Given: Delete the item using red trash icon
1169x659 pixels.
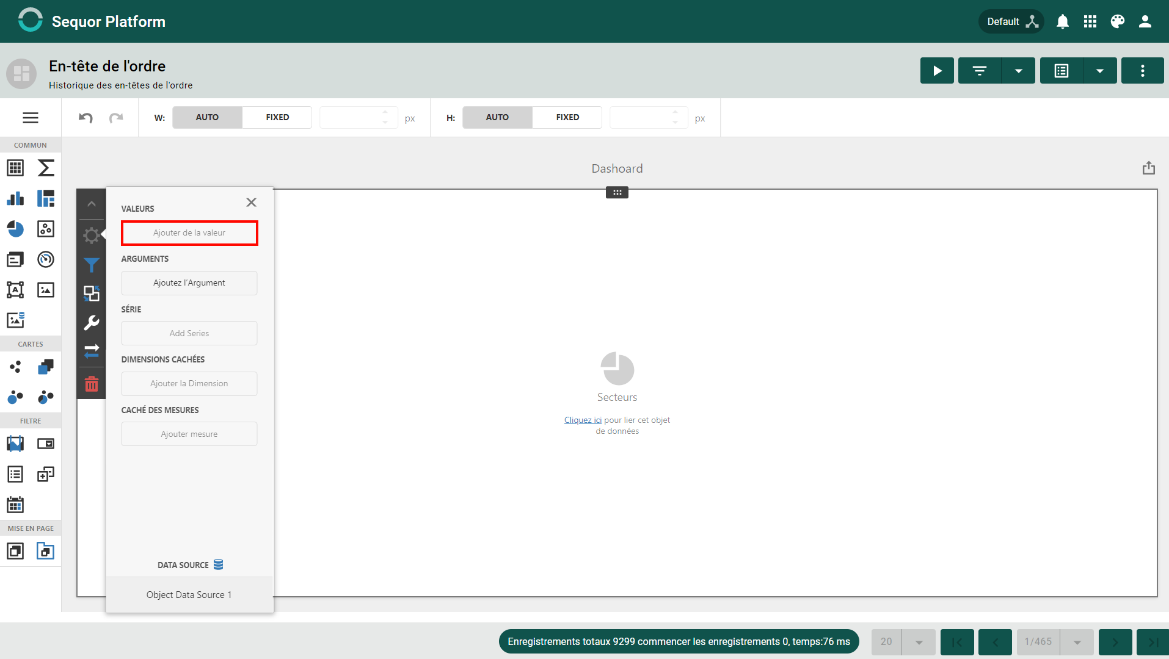Looking at the screenshot, I should [92, 384].
